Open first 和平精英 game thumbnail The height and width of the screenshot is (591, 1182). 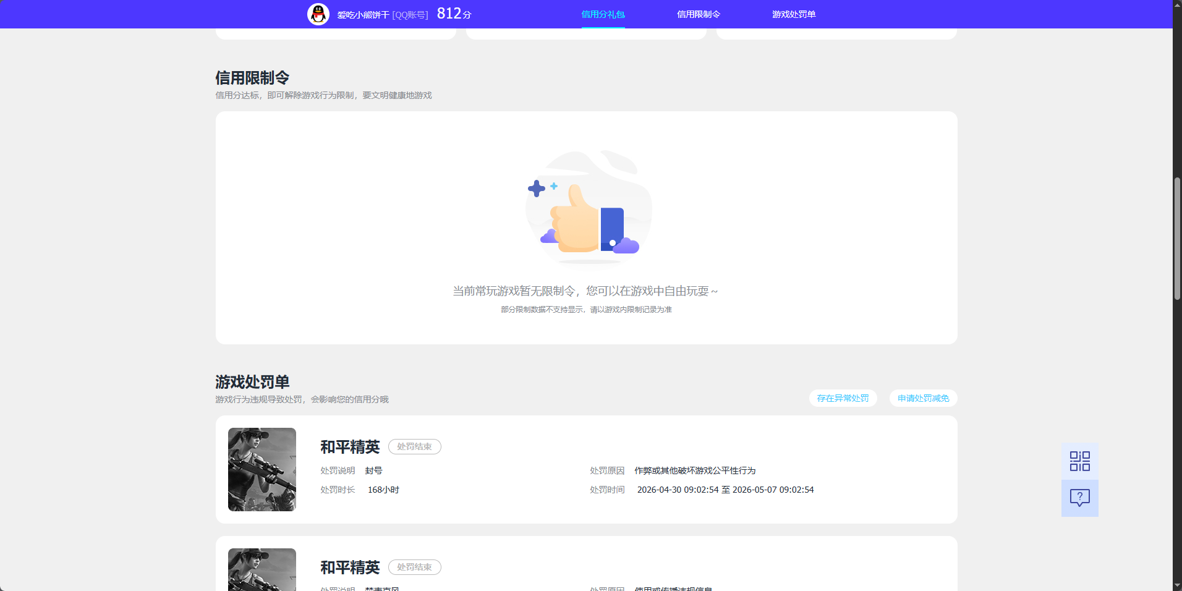pos(262,469)
